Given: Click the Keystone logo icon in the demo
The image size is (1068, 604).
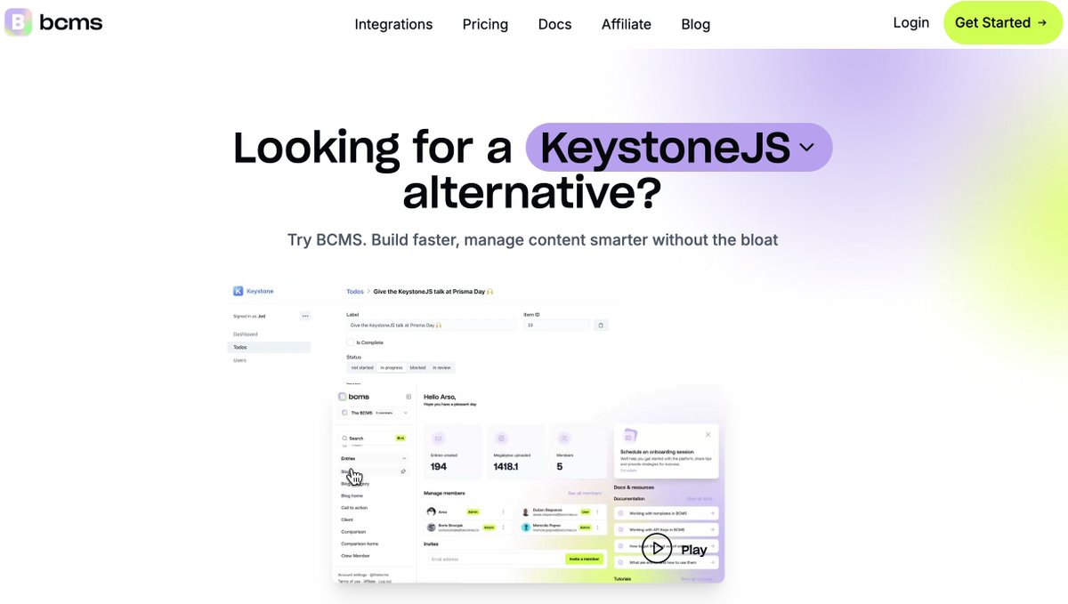Looking at the screenshot, I should [239, 291].
